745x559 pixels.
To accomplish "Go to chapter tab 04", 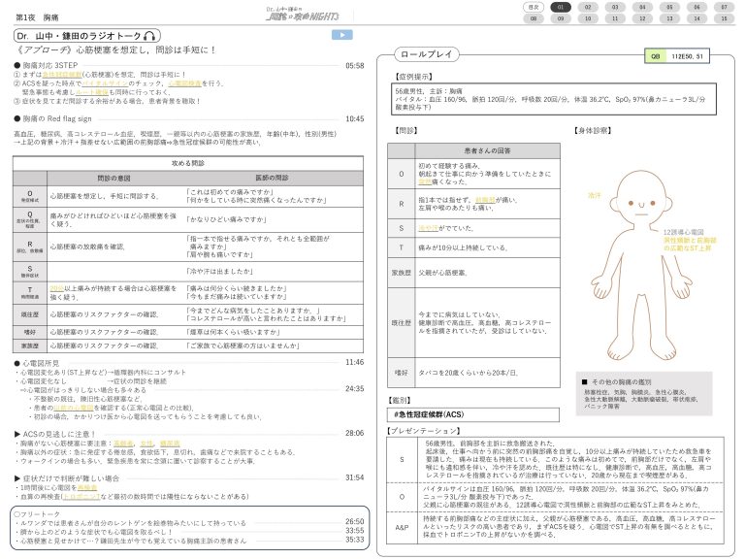I will (642, 7).
